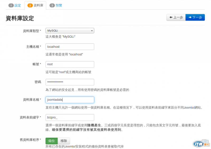This screenshot has height=149, width=211.
Task: Click the 資料庫類型 field label
Action: pos(32,31)
